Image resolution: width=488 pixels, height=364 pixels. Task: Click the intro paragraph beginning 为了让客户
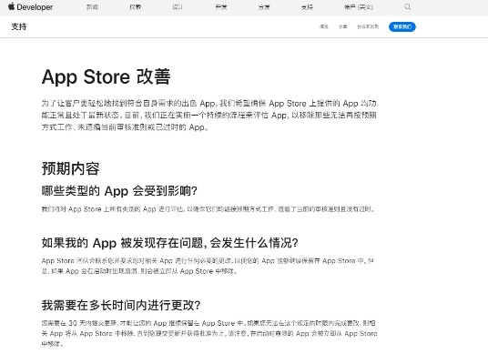coord(209,115)
